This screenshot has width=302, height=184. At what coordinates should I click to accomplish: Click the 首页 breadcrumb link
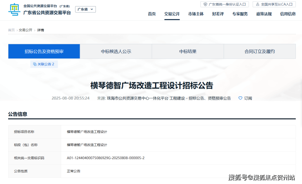[x=11, y=30]
